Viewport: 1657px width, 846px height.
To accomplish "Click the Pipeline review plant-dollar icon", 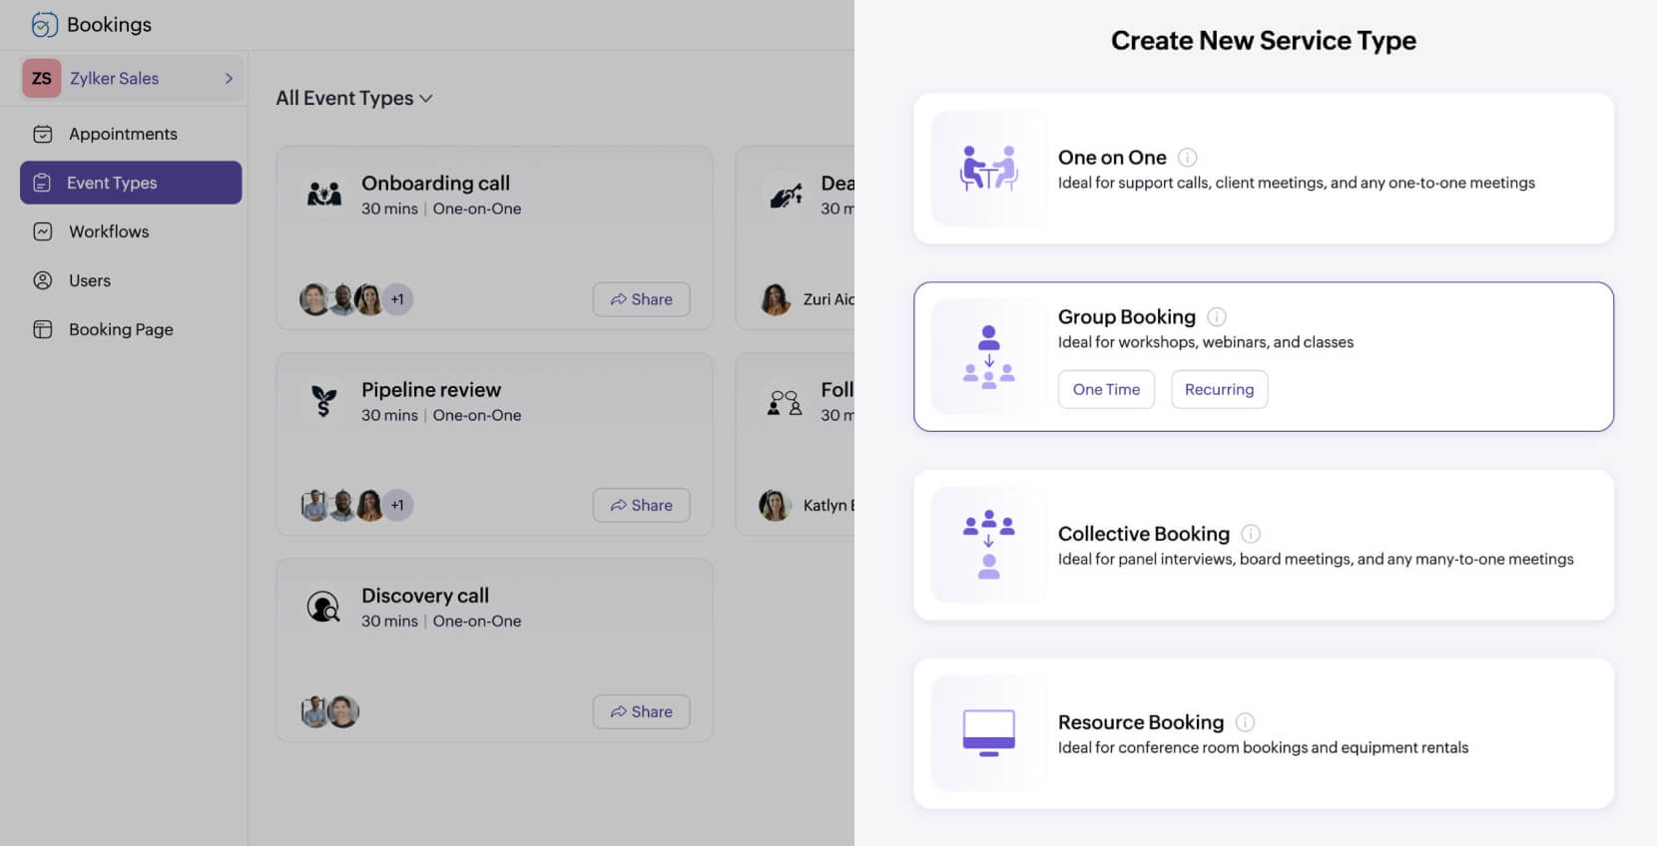I will [x=323, y=400].
